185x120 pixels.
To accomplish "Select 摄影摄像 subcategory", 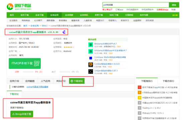I will tap(51, 20).
